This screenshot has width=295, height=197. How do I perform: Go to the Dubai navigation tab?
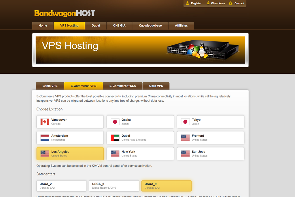tap(96, 25)
